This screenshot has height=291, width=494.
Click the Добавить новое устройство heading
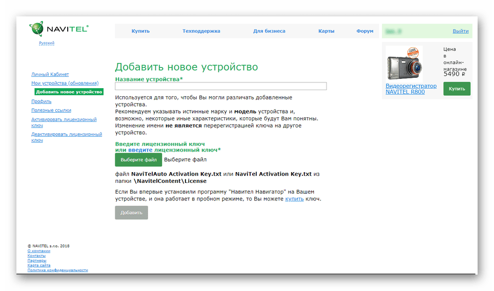187,67
